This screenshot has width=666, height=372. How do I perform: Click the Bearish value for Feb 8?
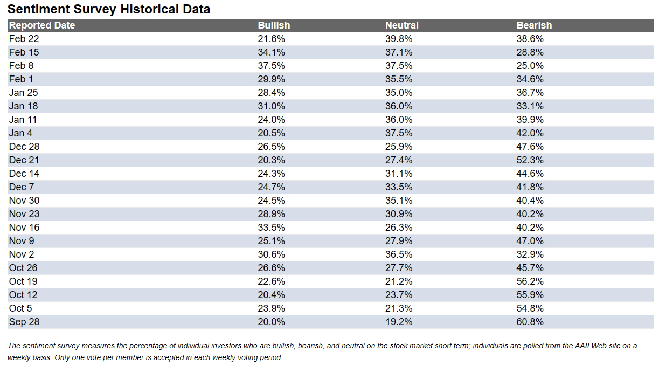pyautogui.click(x=530, y=66)
